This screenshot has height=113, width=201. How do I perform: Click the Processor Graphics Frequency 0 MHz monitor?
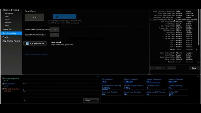click(134, 87)
